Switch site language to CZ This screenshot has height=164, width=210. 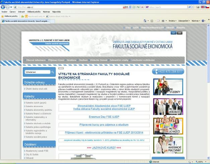click(173, 33)
